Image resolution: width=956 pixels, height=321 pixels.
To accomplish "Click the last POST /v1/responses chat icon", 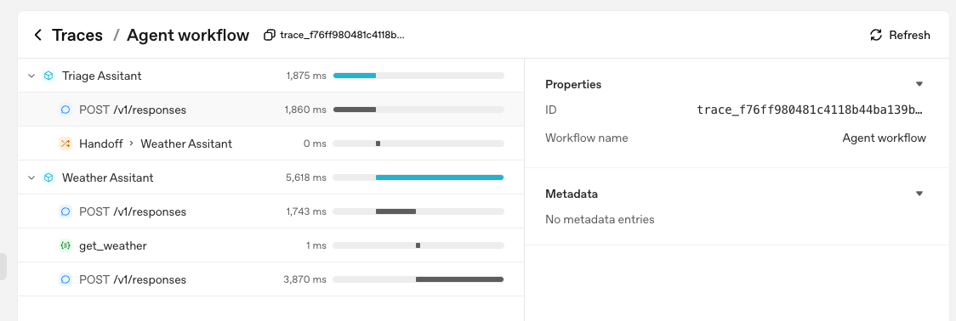I will pos(65,280).
